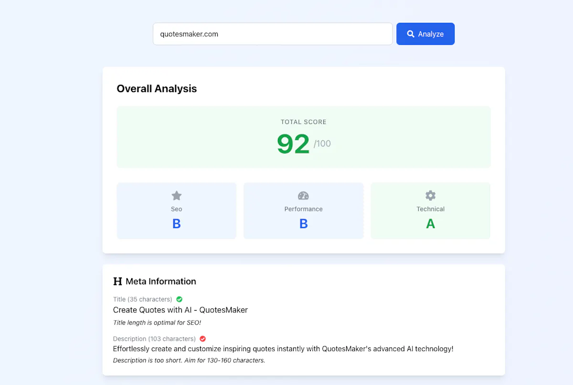The height and width of the screenshot is (385, 573).
Task: Click 'Title (35 characters)' label
Action: coord(142,299)
